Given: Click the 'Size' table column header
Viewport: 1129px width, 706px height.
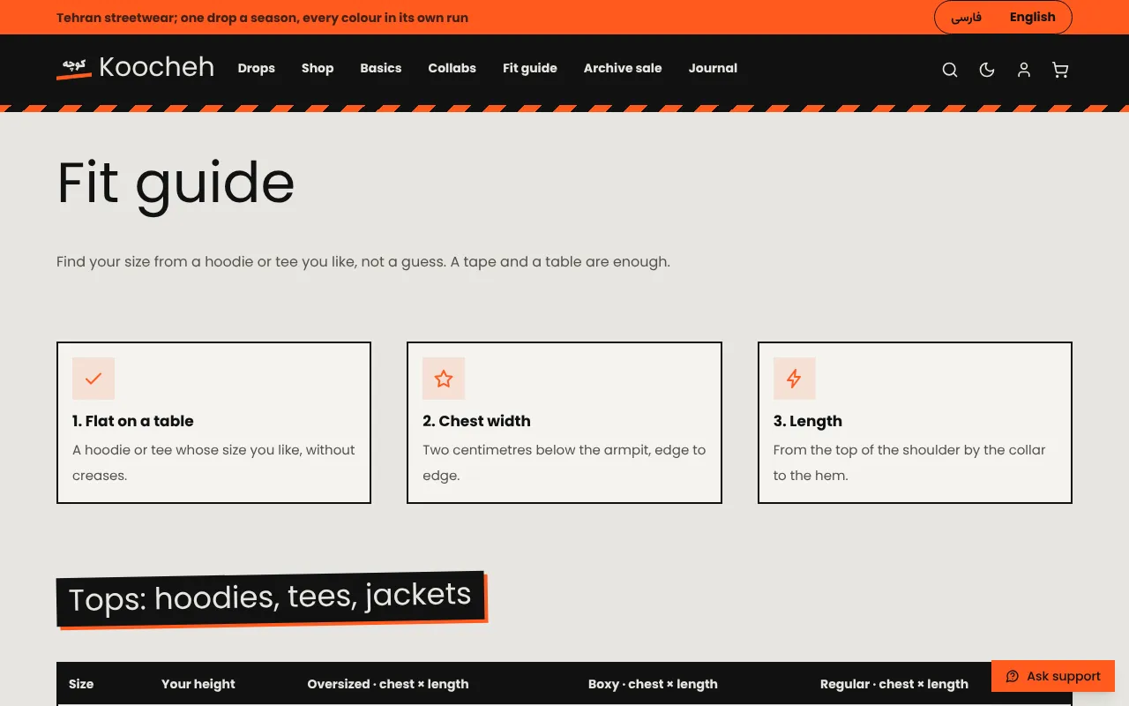Looking at the screenshot, I should pos(81,684).
